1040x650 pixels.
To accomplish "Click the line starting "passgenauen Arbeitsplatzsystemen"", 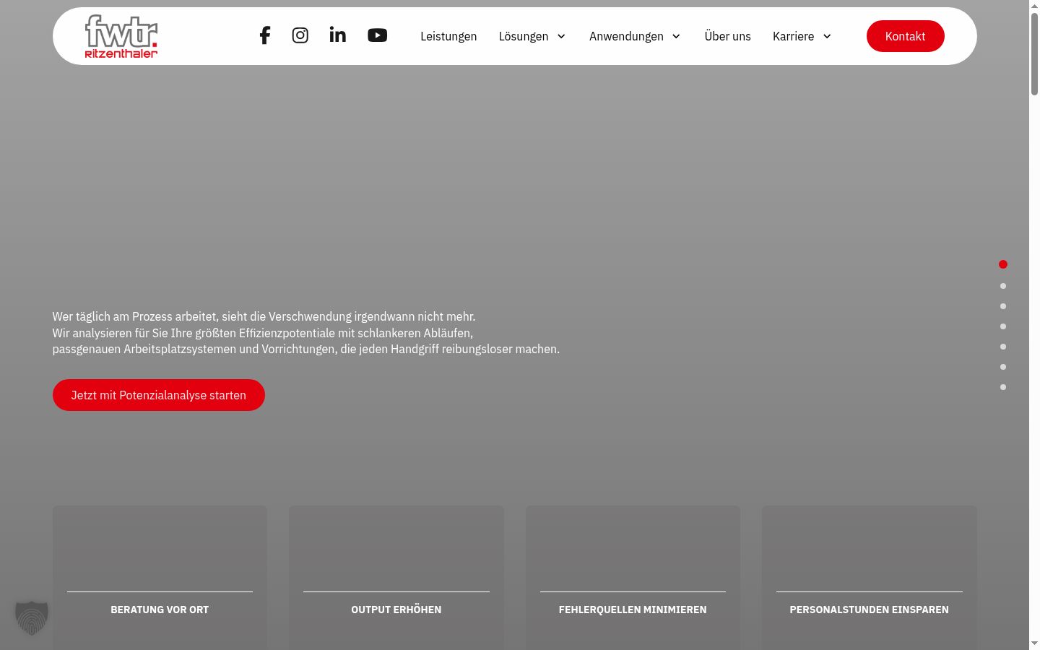I will point(305,349).
